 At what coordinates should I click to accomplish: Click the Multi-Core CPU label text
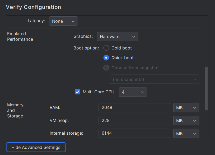pos(99,92)
